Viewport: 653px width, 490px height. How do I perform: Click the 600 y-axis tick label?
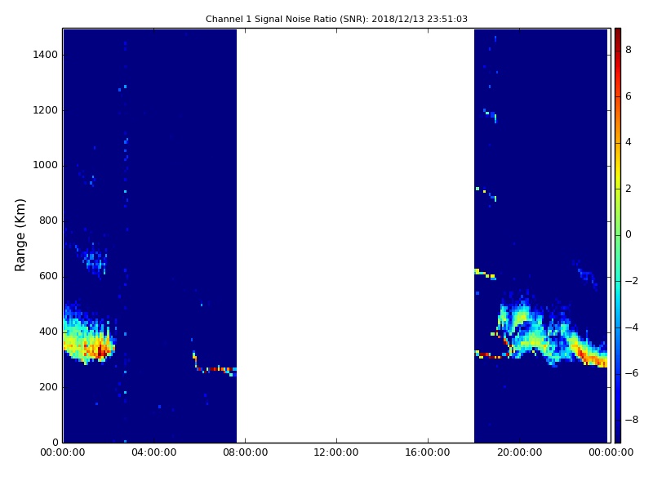48,276
